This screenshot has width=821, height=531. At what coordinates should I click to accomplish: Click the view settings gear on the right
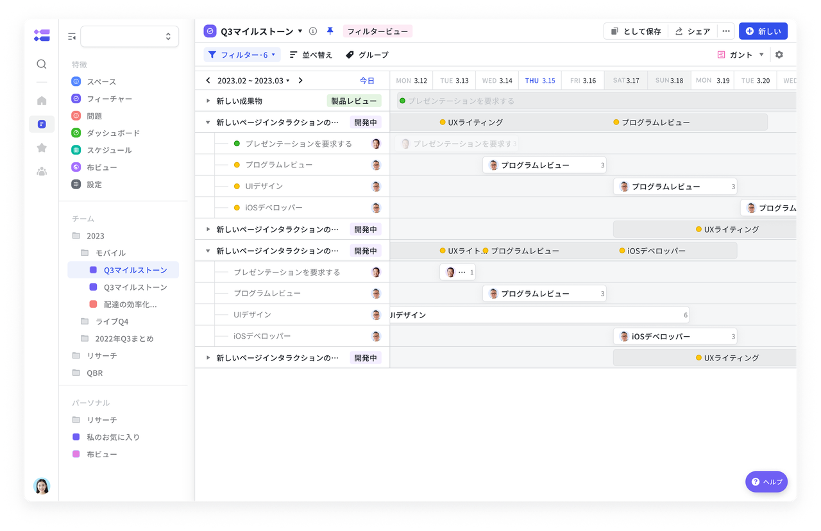point(779,55)
